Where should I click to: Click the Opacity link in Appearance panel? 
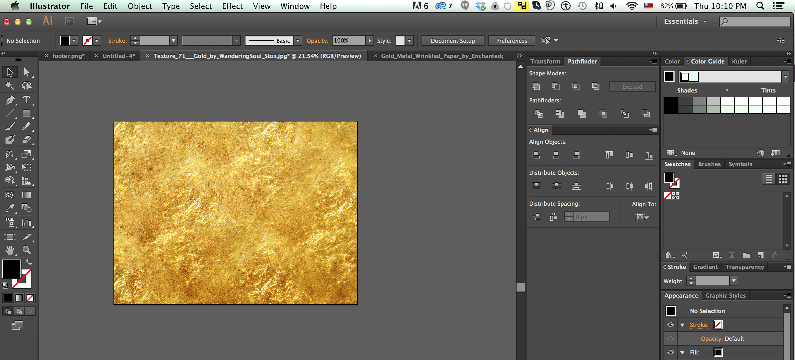[x=711, y=338]
